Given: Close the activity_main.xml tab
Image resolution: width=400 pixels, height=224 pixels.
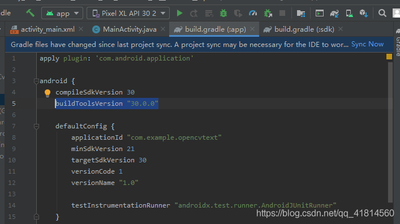Looking at the screenshot, I should click(x=81, y=29).
